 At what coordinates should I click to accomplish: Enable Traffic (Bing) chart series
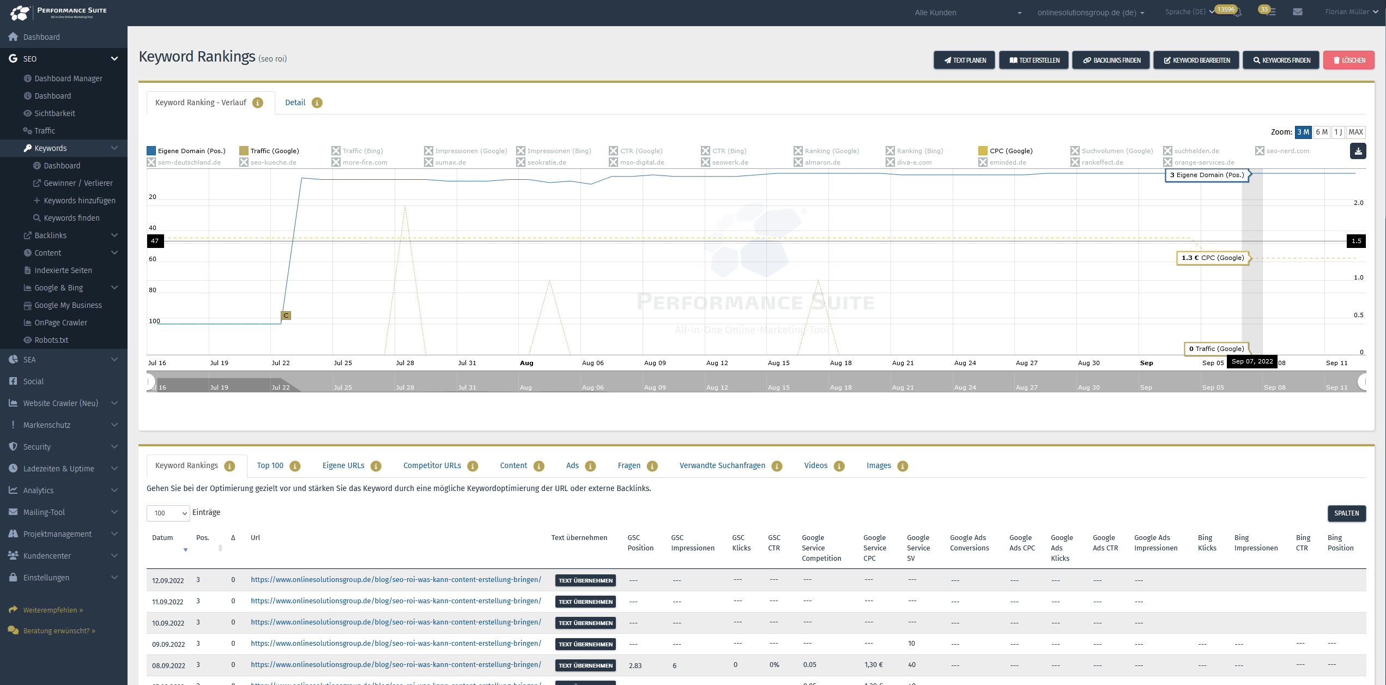click(358, 151)
